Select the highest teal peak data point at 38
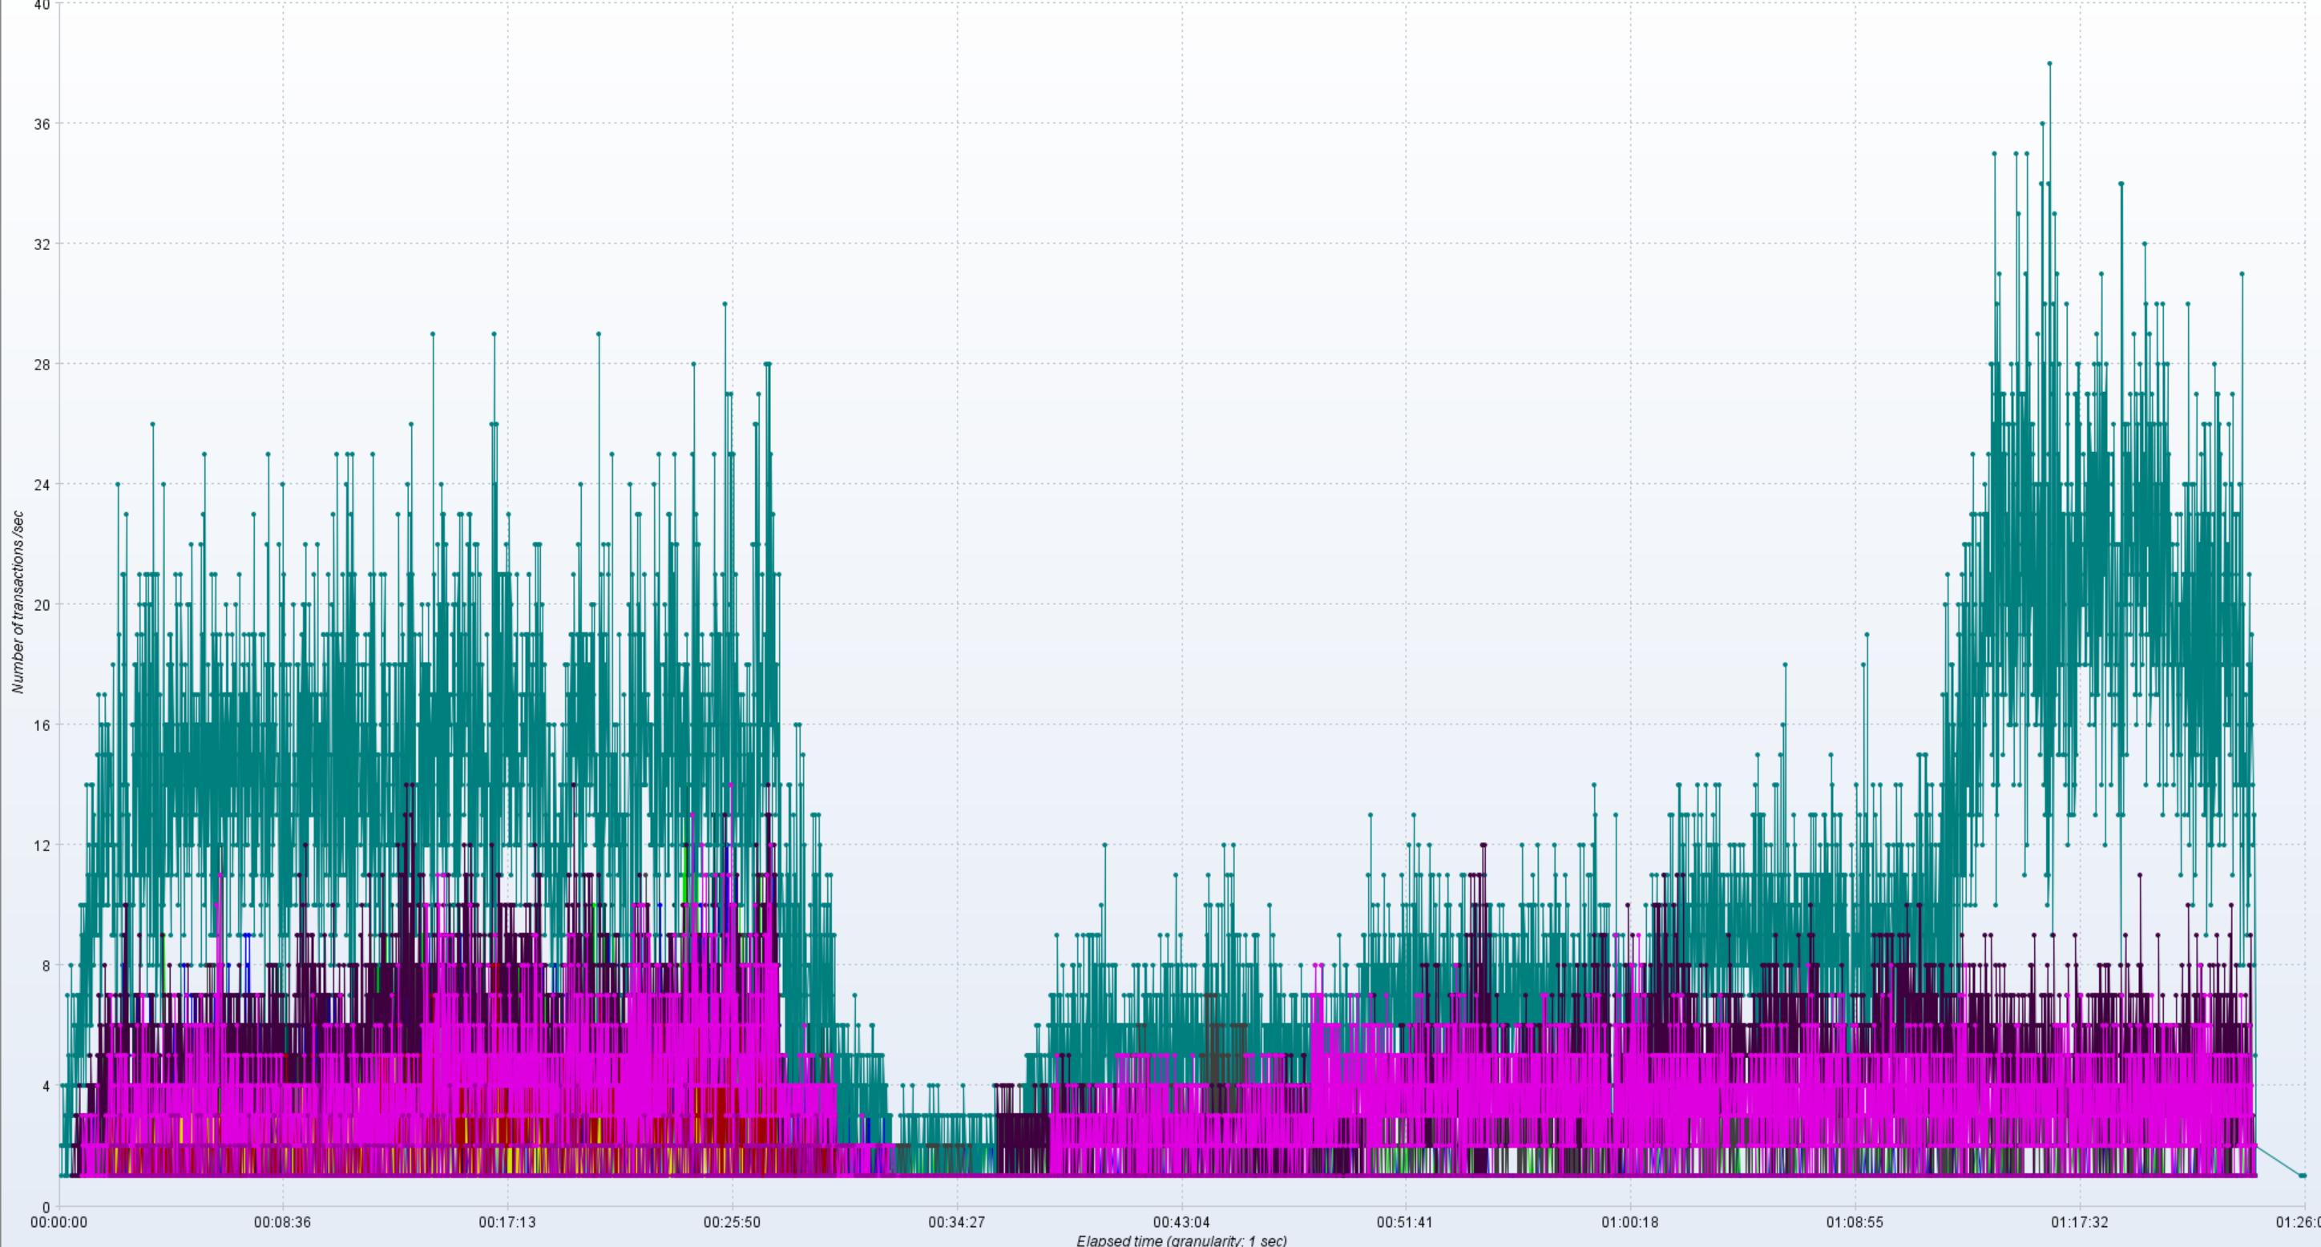 point(2050,64)
